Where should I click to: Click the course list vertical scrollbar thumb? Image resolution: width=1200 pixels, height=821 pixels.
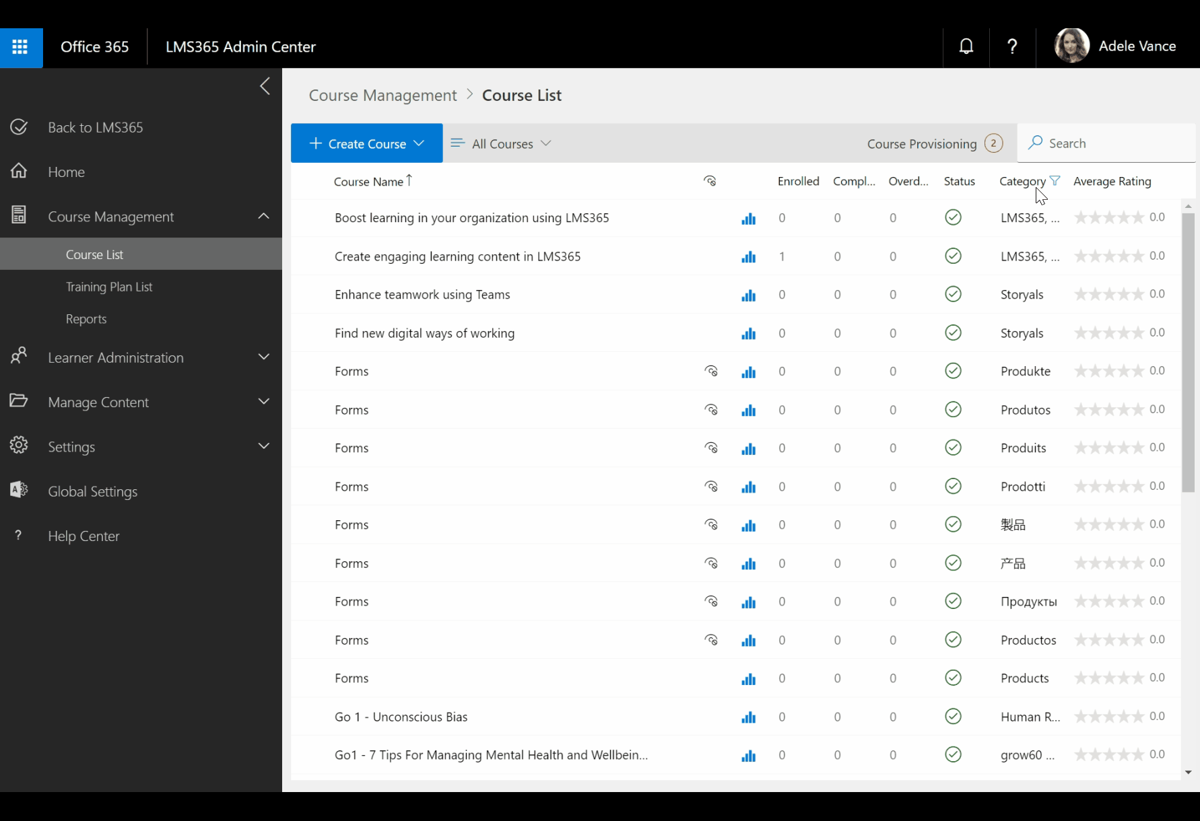click(x=1188, y=353)
